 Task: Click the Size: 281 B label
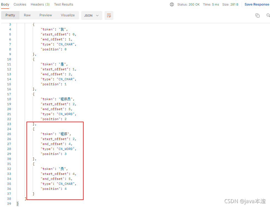pos(230,4)
